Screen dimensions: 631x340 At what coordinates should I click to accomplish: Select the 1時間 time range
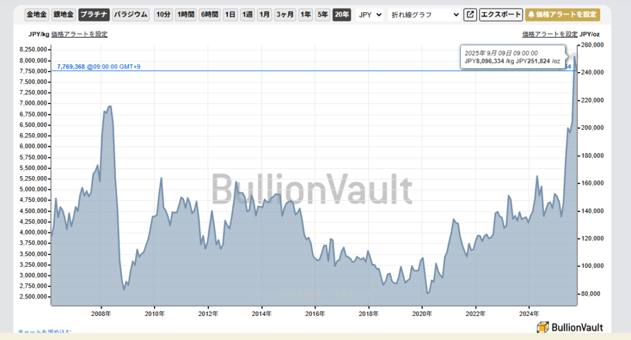click(186, 14)
